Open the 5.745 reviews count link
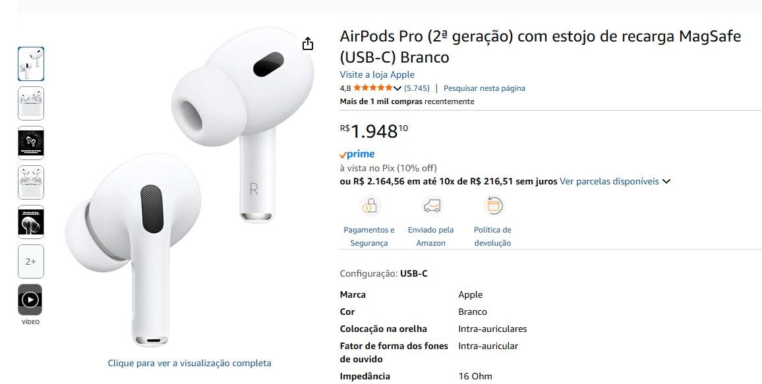Screen dimensions: 762x384 (x=417, y=88)
